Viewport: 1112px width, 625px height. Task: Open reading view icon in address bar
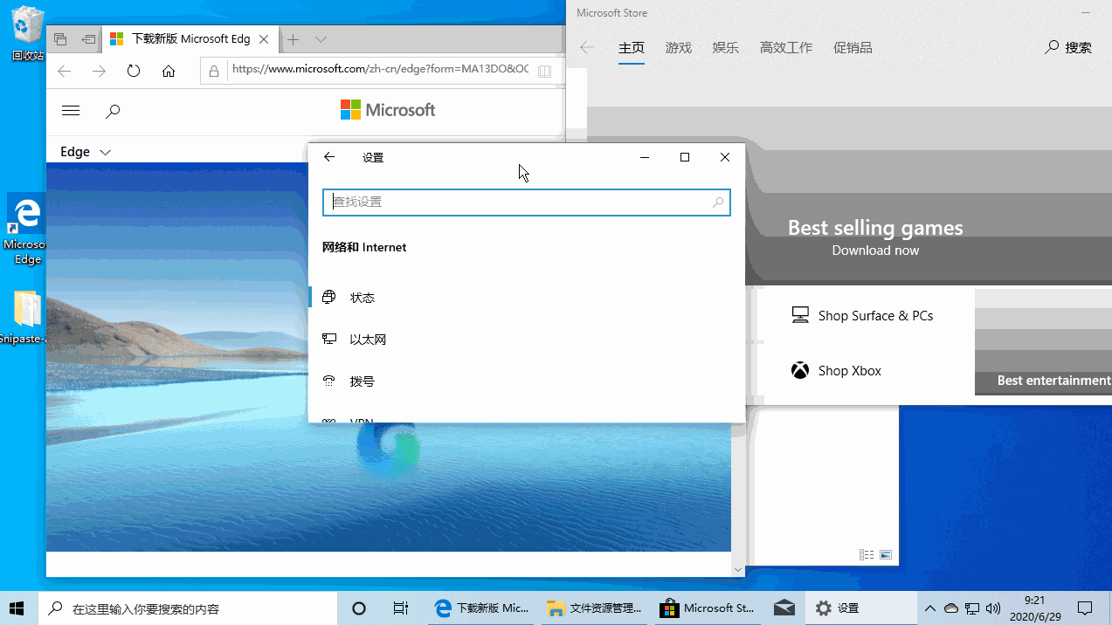pyautogui.click(x=544, y=72)
